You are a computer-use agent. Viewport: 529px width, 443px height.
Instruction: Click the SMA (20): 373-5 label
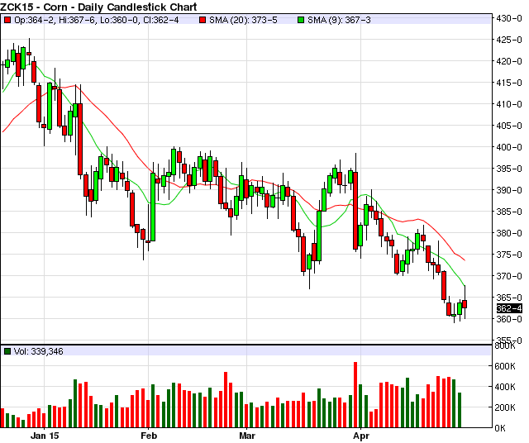[243, 20]
